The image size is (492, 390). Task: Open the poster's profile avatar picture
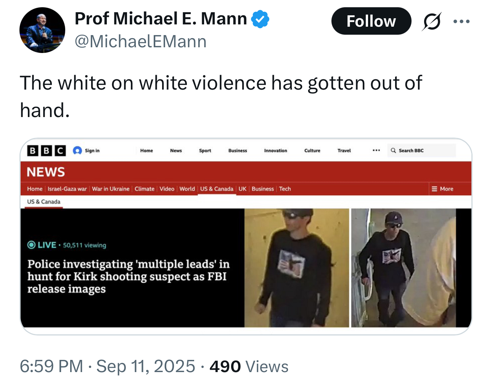click(x=42, y=30)
